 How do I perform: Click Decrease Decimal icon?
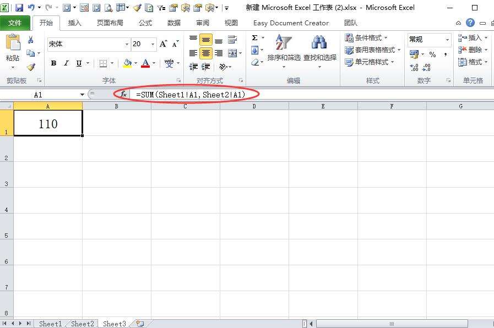point(427,67)
